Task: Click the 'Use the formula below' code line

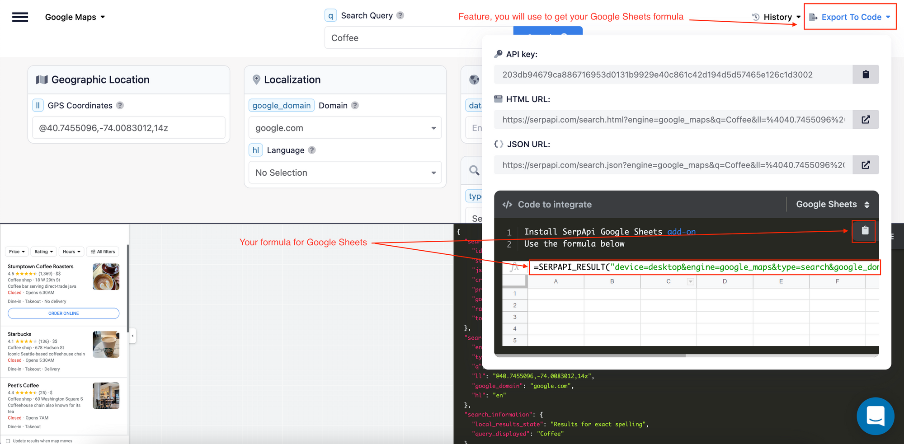Action: click(x=574, y=244)
